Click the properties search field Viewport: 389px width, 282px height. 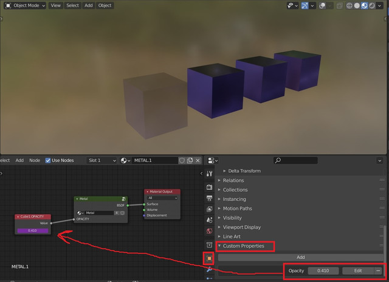point(295,161)
